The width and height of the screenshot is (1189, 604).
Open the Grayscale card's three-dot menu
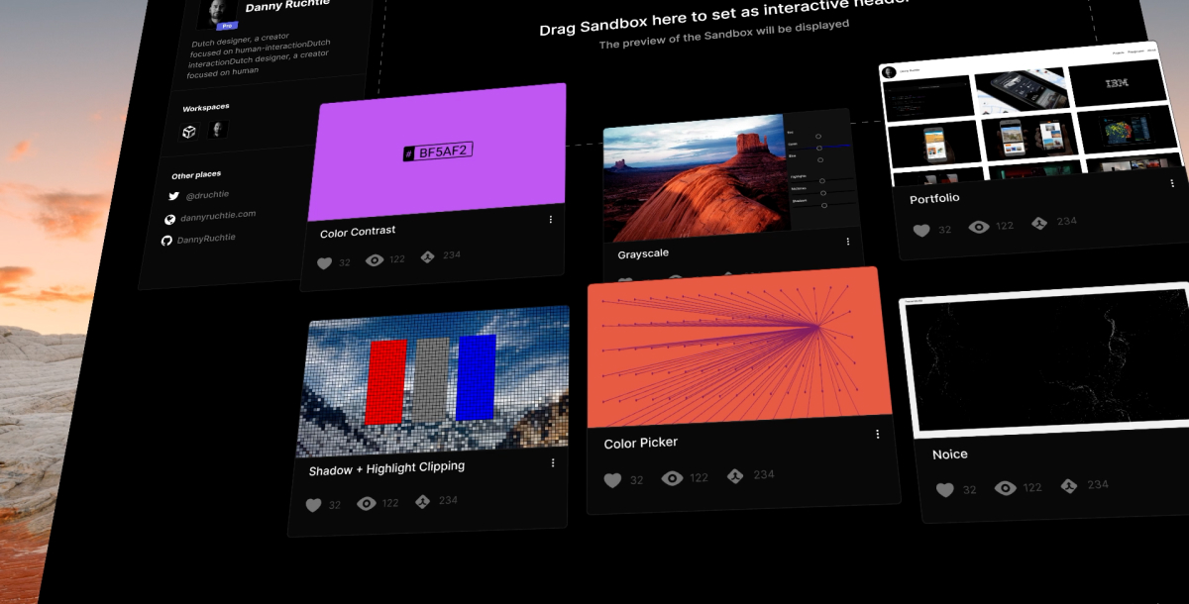pos(847,241)
